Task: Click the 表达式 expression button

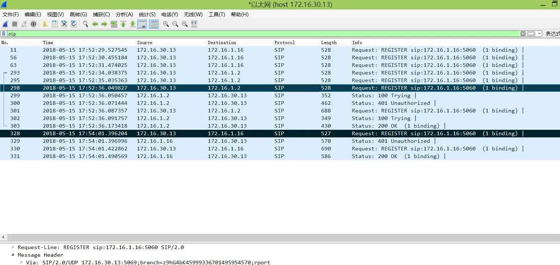Action: pos(553,33)
